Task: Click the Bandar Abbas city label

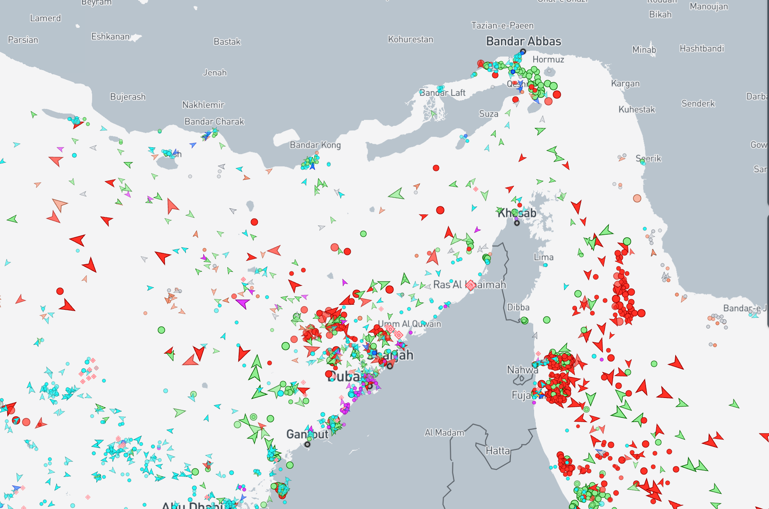Action: [x=524, y=41]
